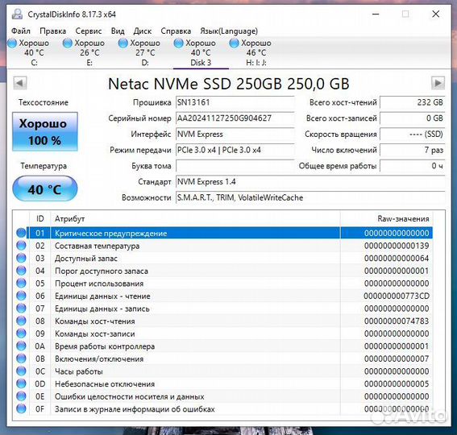Open the Файл menu
The width and height of the screenshot is (457, 435).
point(21,31)
